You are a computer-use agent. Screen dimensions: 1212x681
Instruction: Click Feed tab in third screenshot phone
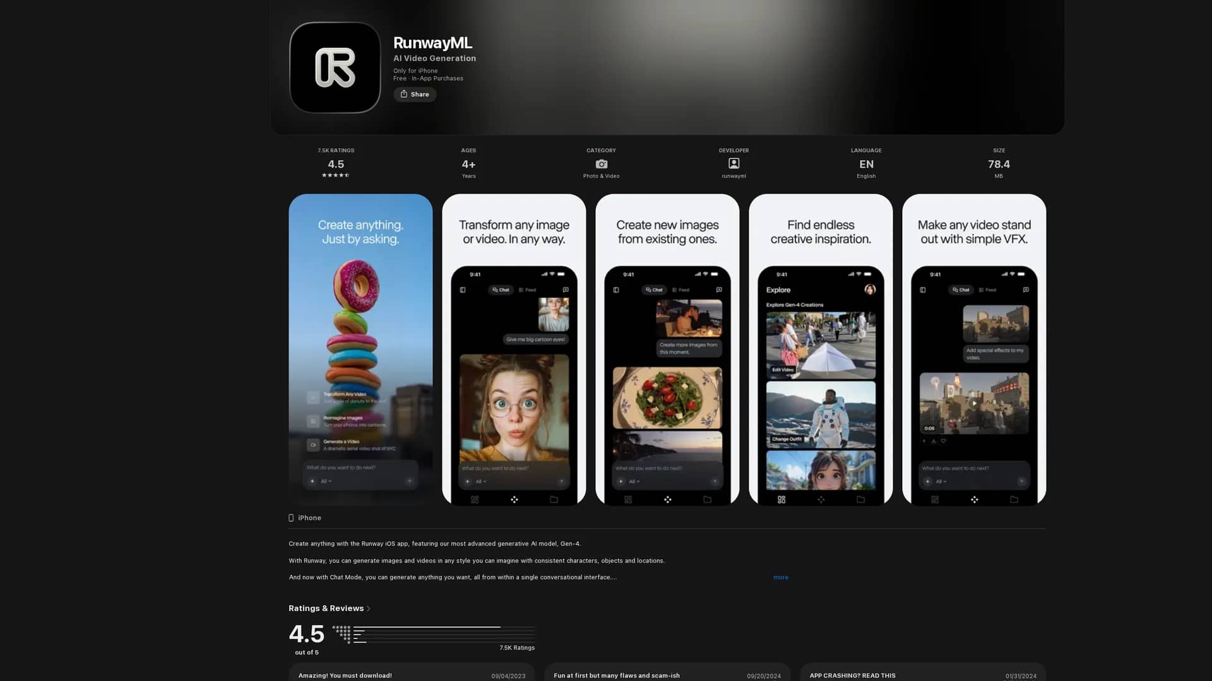coord(680,290)
